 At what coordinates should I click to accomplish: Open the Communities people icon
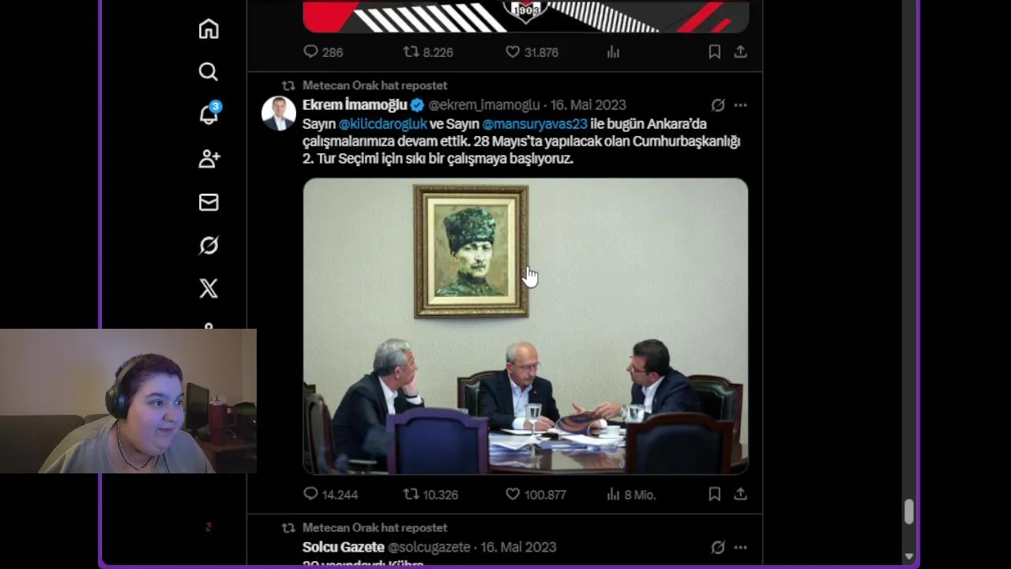coord(209,159)
